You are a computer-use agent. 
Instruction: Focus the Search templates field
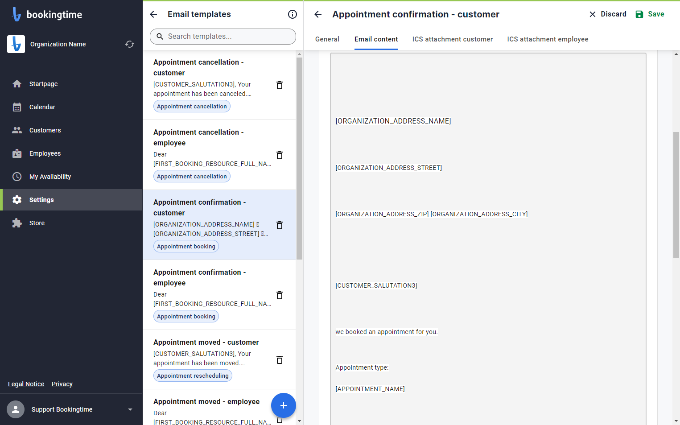223,37
